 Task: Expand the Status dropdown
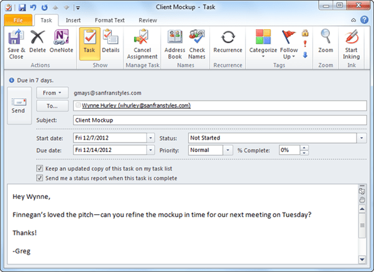362,138
